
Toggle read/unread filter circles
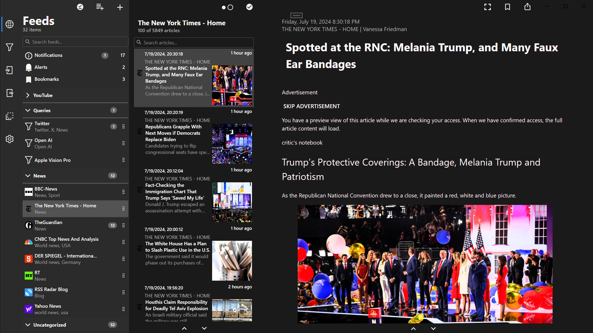click(227, 7)
